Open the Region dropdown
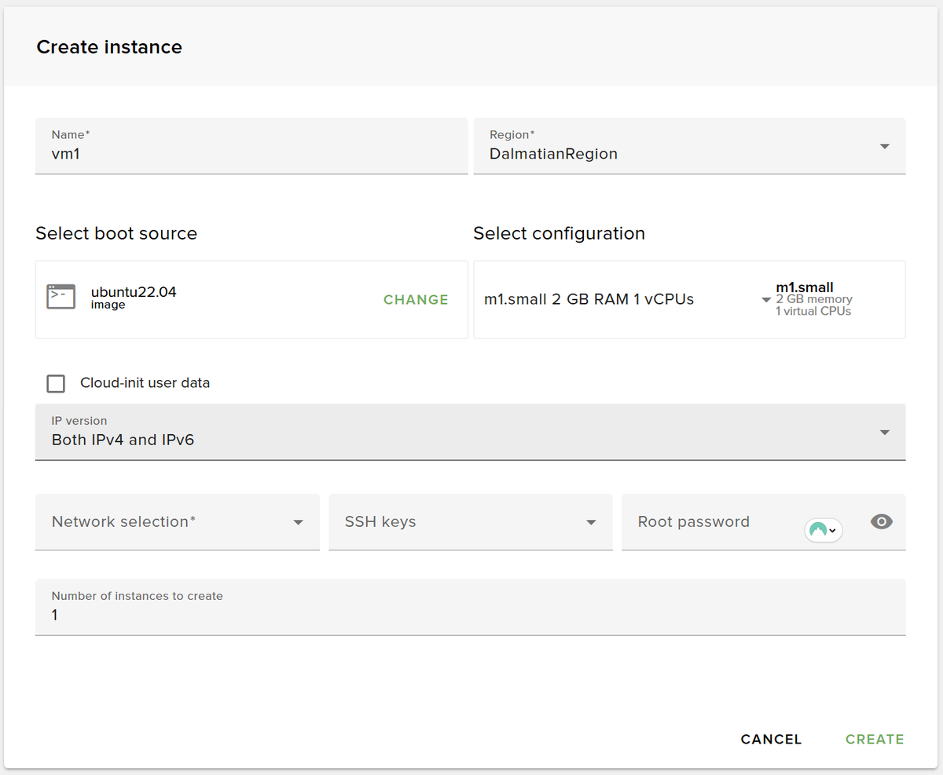 tap(689, 146)
